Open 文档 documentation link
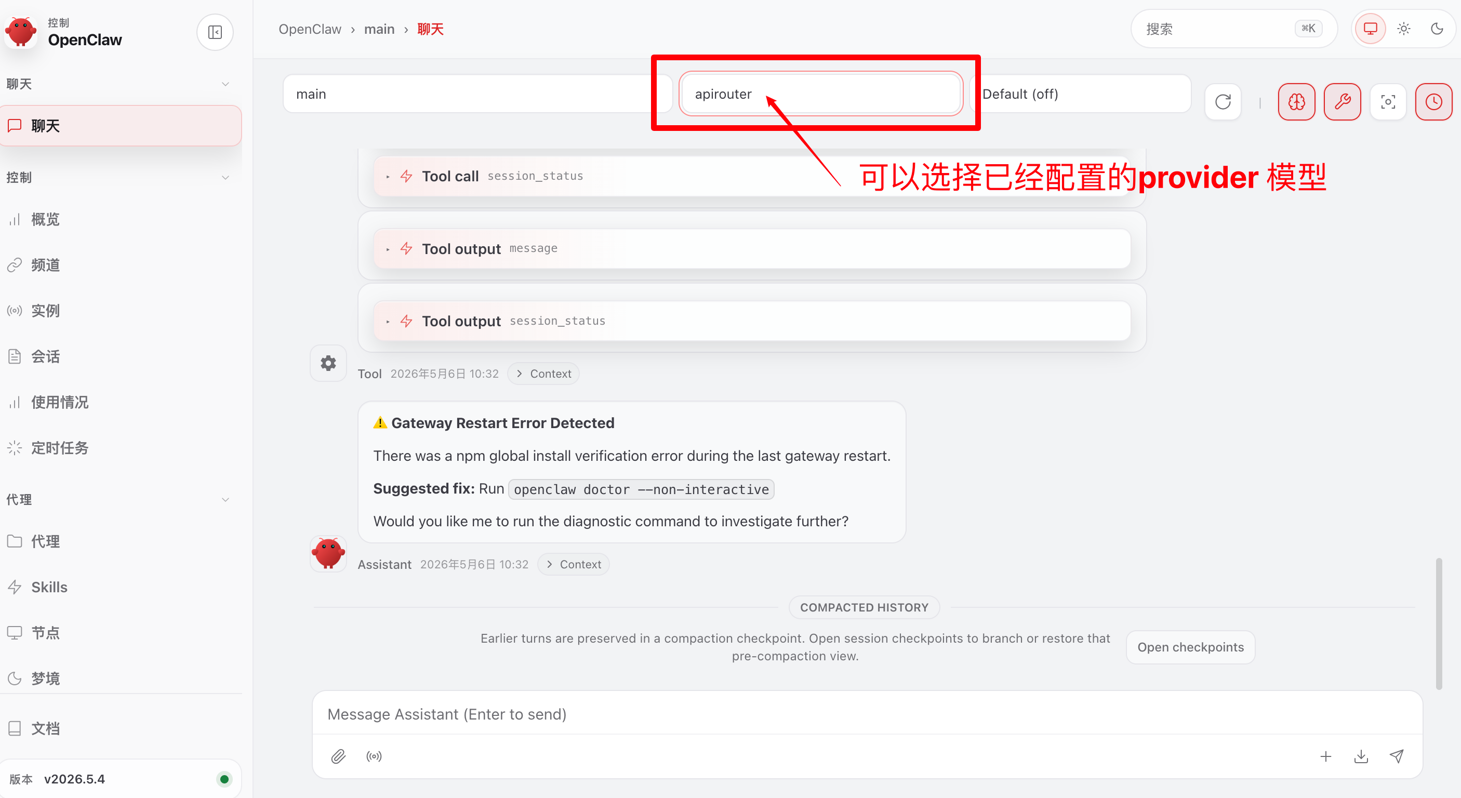The height and width of the screenshot is (798, 1461). coord(121,728)
